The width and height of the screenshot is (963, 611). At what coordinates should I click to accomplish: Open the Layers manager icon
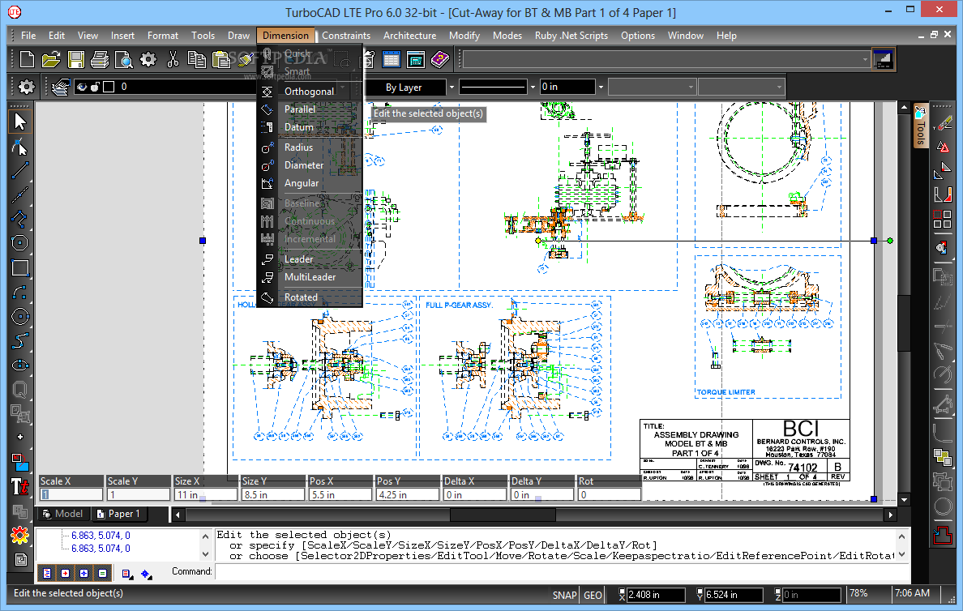59,88
